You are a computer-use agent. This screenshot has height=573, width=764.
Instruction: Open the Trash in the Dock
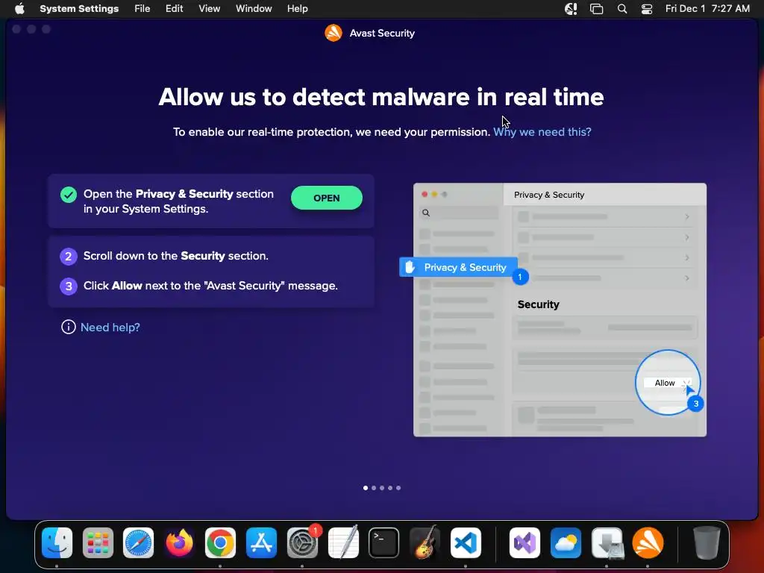(707, 542)
